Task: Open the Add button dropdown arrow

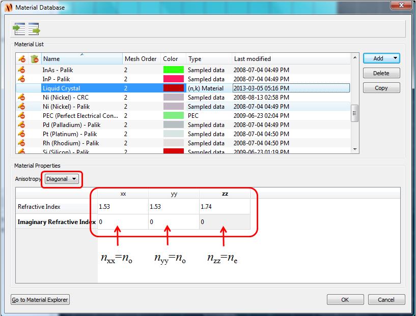Action: [395, 58]
